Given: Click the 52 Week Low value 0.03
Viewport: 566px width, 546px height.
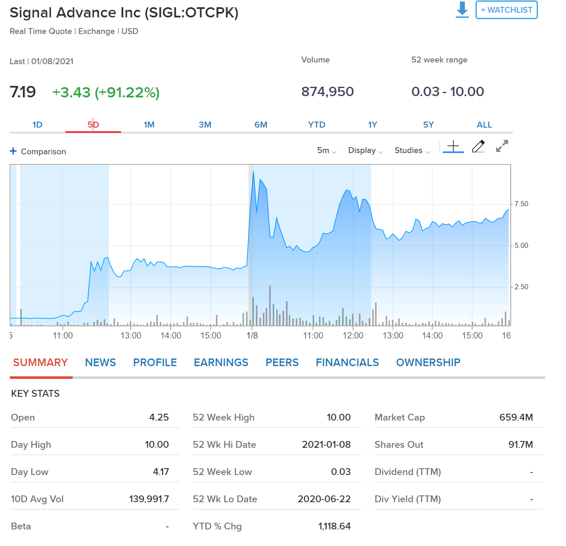Looking at the screenshot, I should click(341, 472).
